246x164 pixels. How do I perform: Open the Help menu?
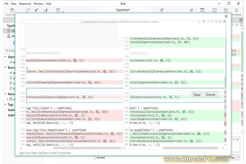point(49,4)
